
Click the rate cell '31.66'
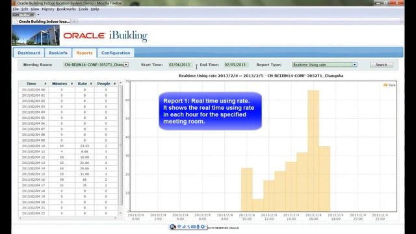click(x=84, y=174)
